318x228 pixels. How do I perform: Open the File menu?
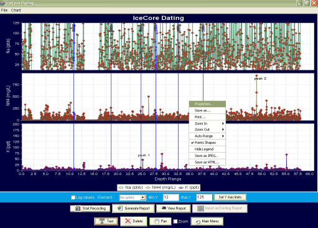click(4, 10)
